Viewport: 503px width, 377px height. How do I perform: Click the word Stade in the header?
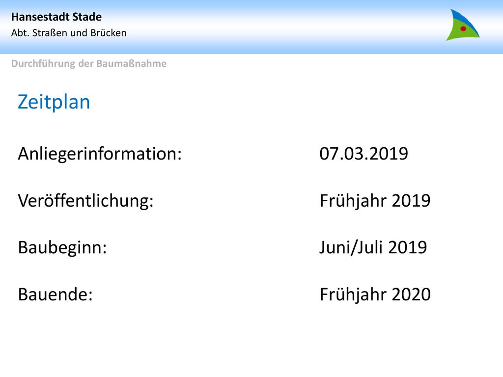coord(87,17)
